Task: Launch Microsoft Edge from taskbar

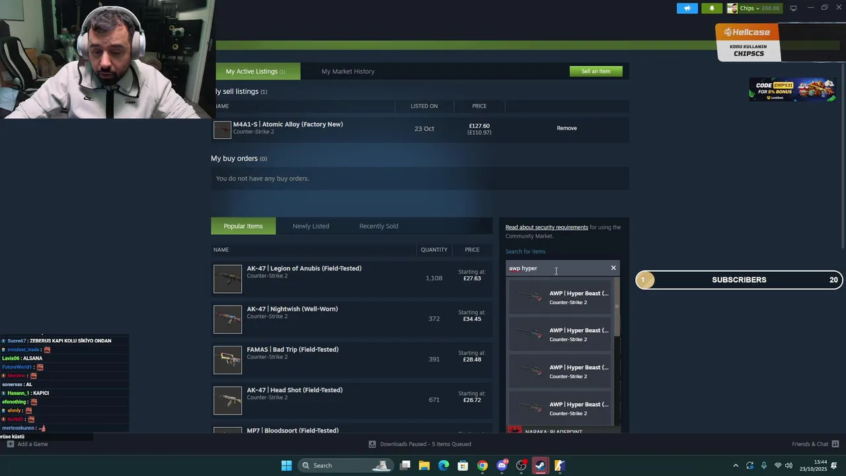Action: tap(443, 465)
